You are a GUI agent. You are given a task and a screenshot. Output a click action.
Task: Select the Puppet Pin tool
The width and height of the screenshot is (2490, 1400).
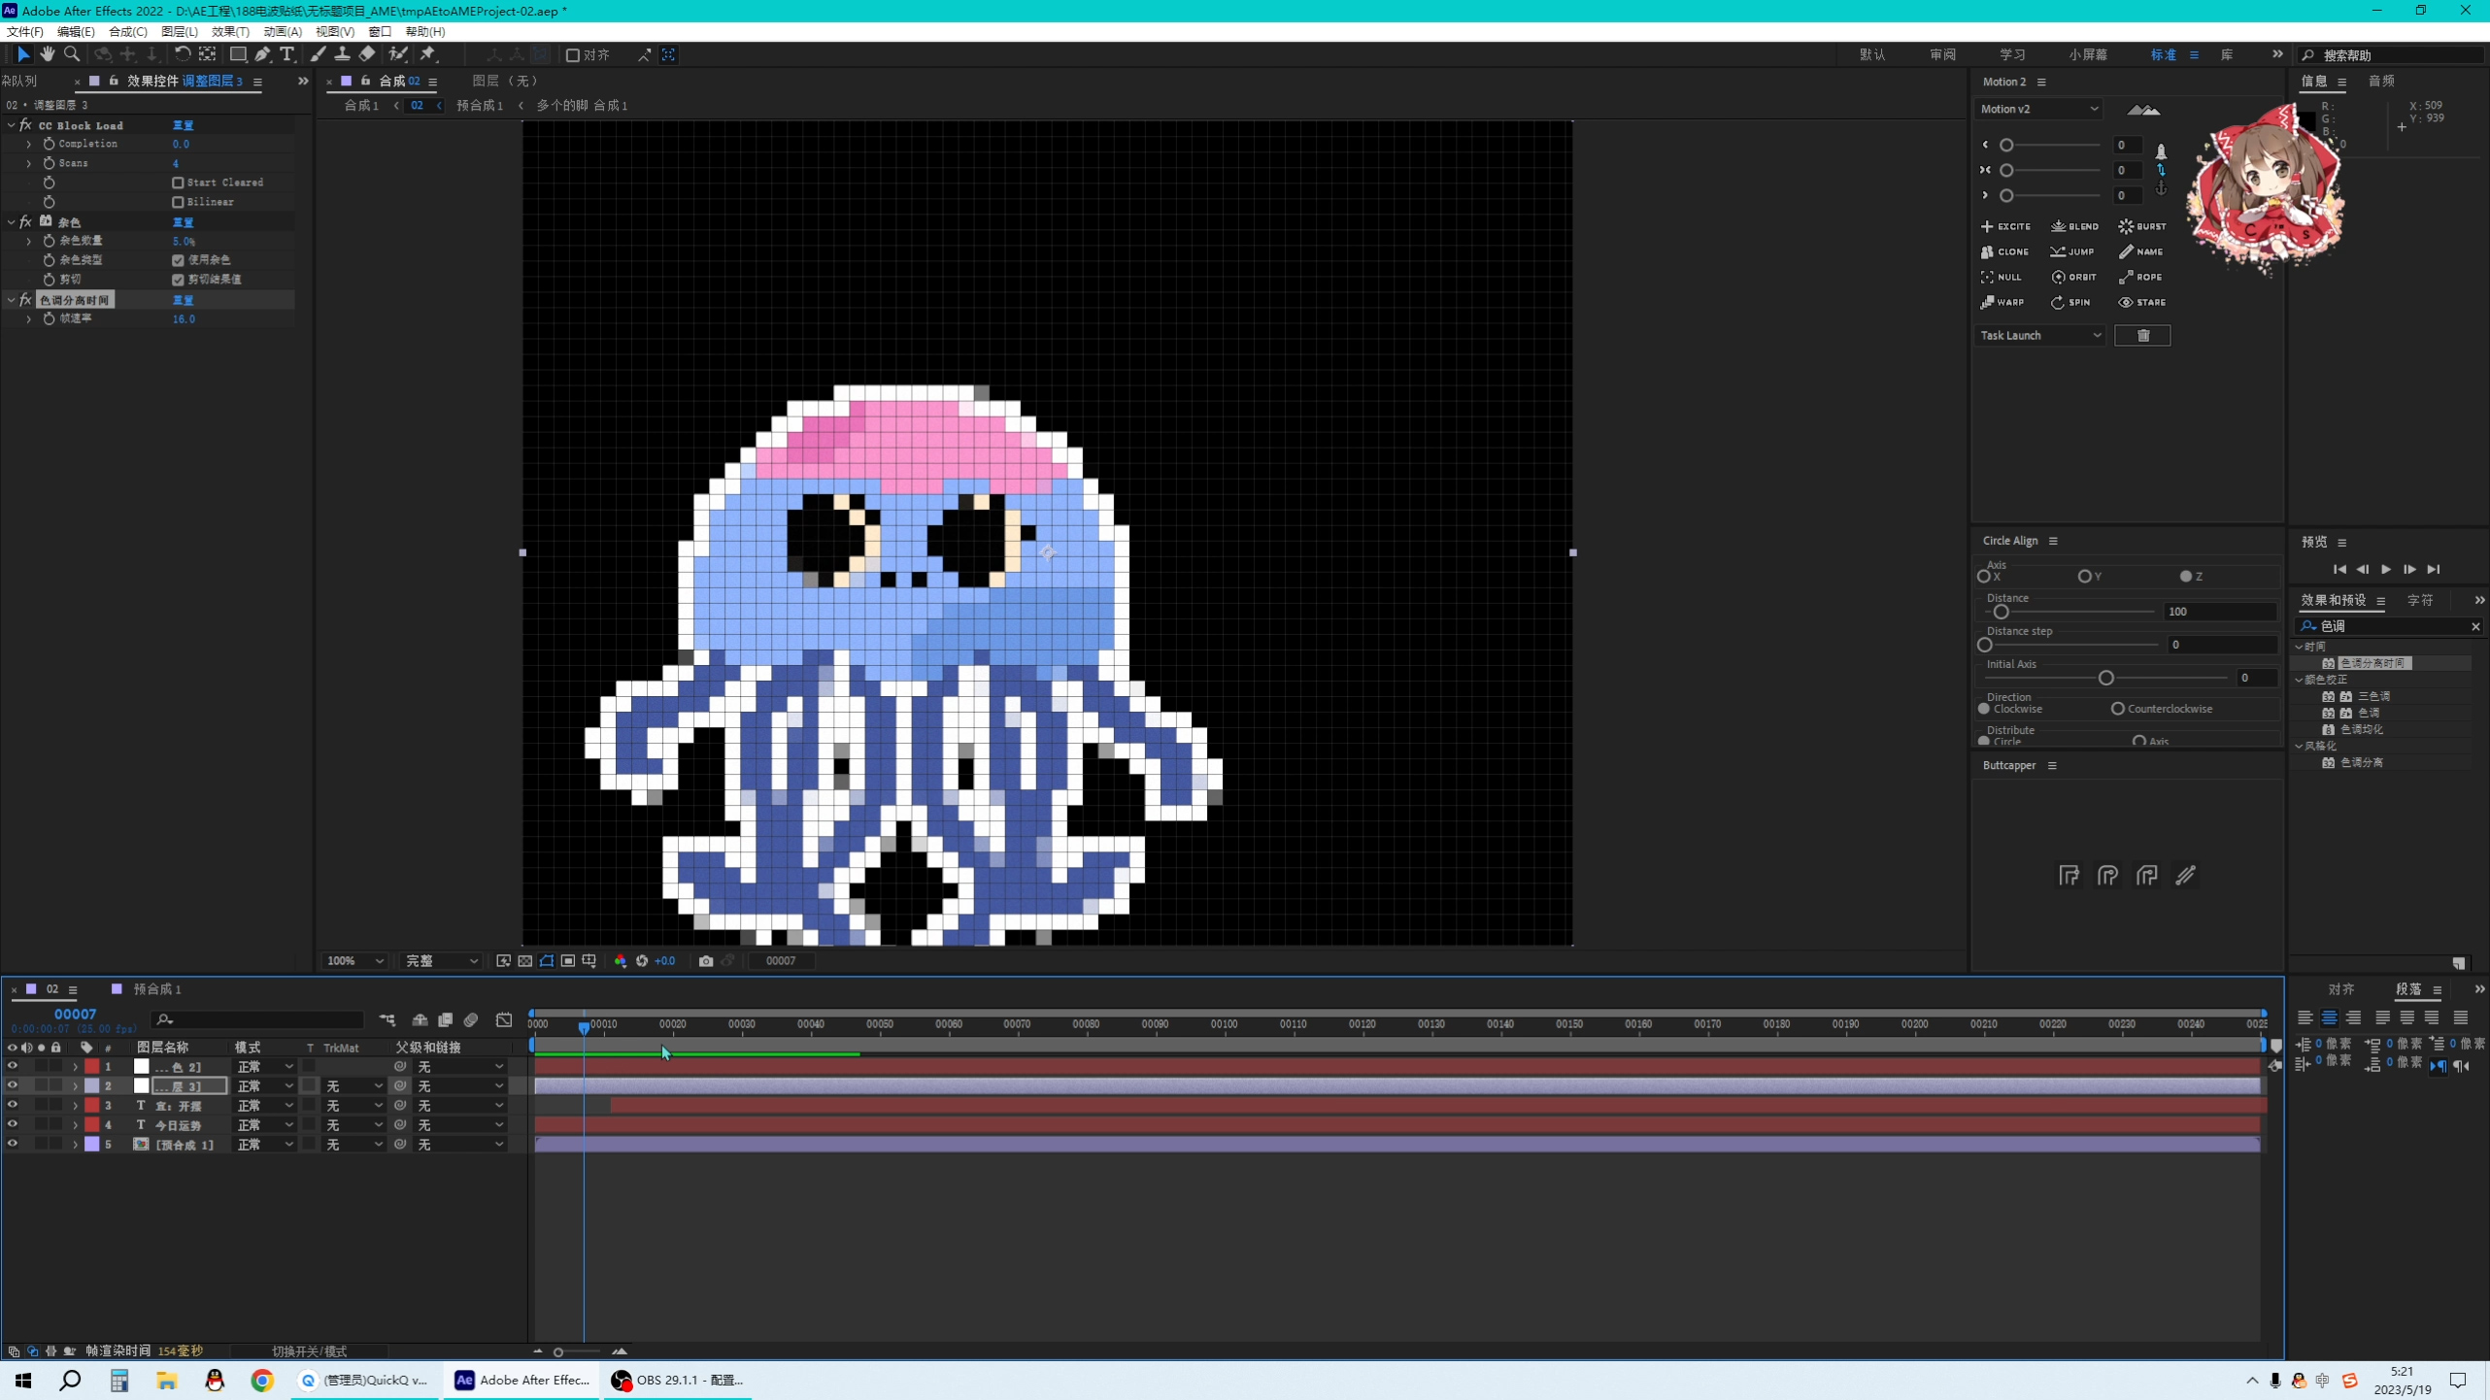(428, 54)
